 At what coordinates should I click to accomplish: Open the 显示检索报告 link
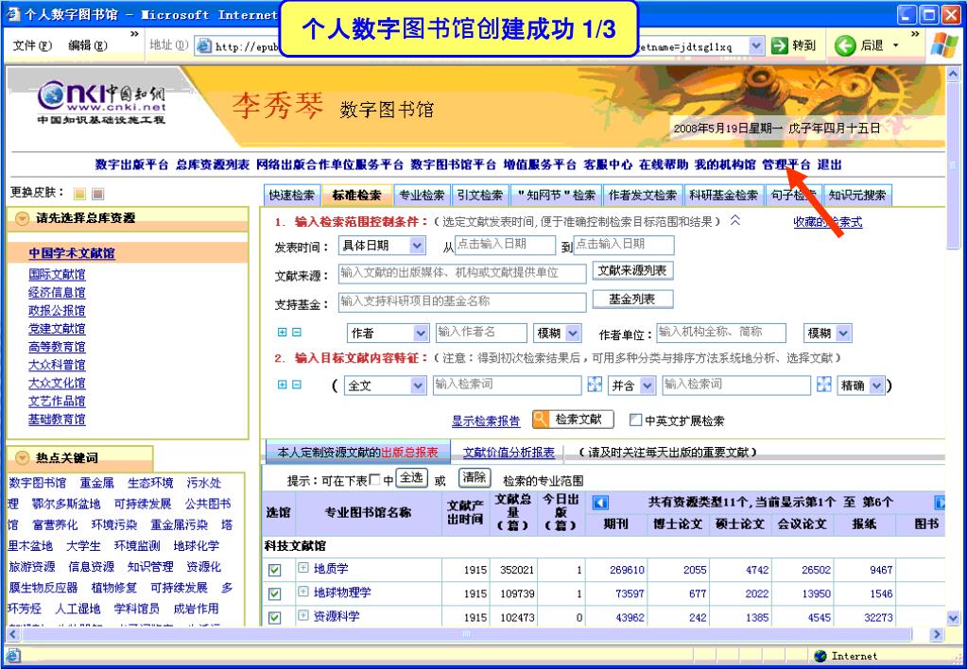[486, 421]
